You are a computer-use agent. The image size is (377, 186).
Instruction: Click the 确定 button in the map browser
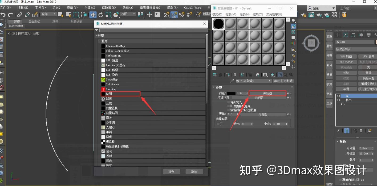click(x=171, y=171)
